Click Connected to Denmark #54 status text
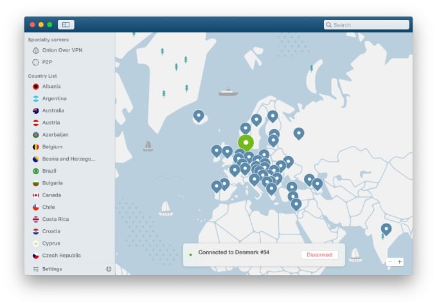Image resolution: width=437 pixels, height=307 pixels. [233, 252]
